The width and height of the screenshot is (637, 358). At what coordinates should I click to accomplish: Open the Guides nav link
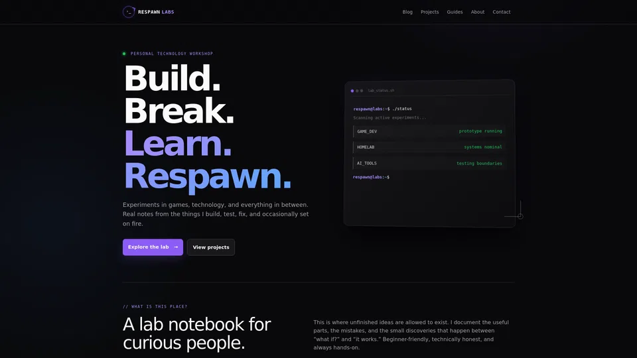point(455,12)
